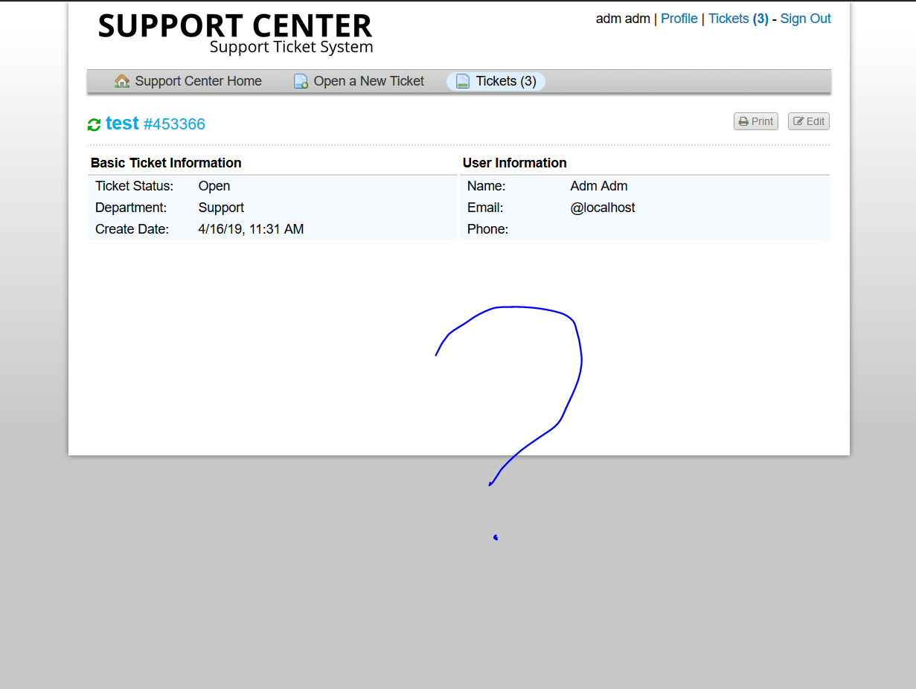Click ticket number #453366

click(x=174, y=124)
